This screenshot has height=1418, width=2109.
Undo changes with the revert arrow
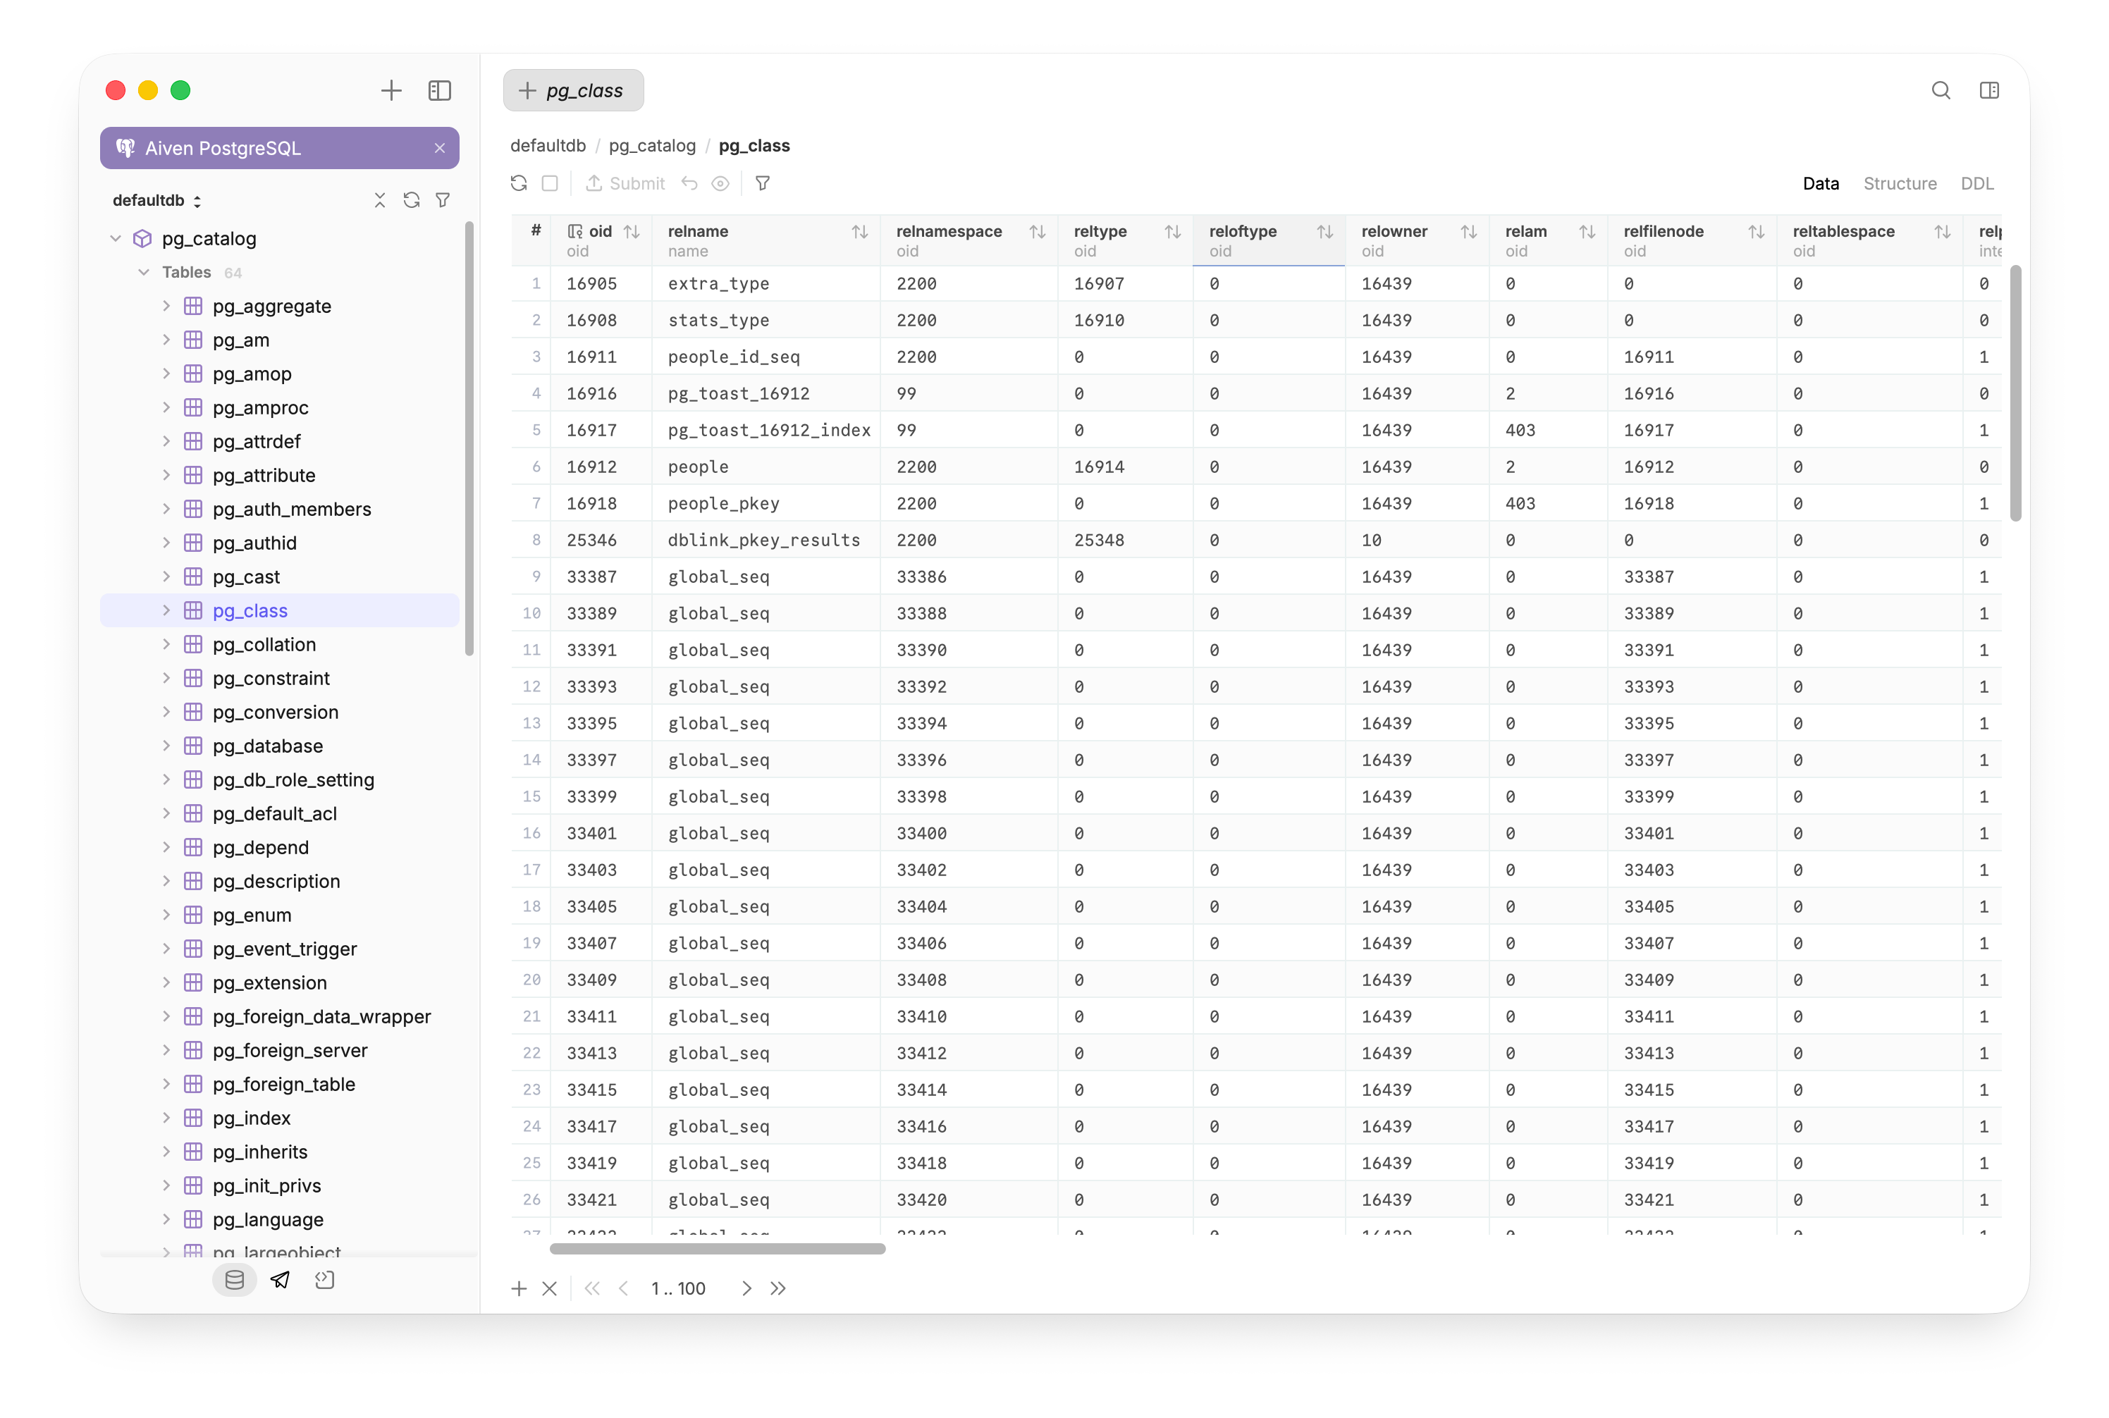click(689, 183)
